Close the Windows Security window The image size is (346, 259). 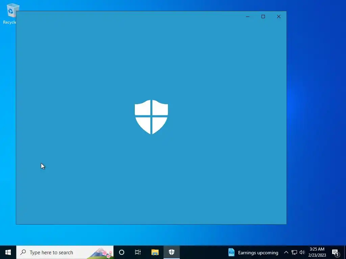[x=279, y=17]
